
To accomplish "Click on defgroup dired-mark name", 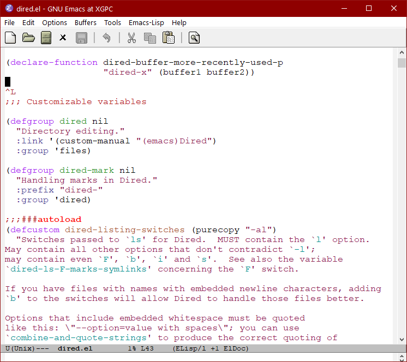I will 87,170.
